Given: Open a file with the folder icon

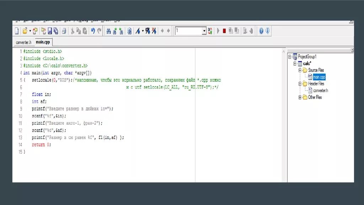Looking at the screenshot, I should (25, 31).
